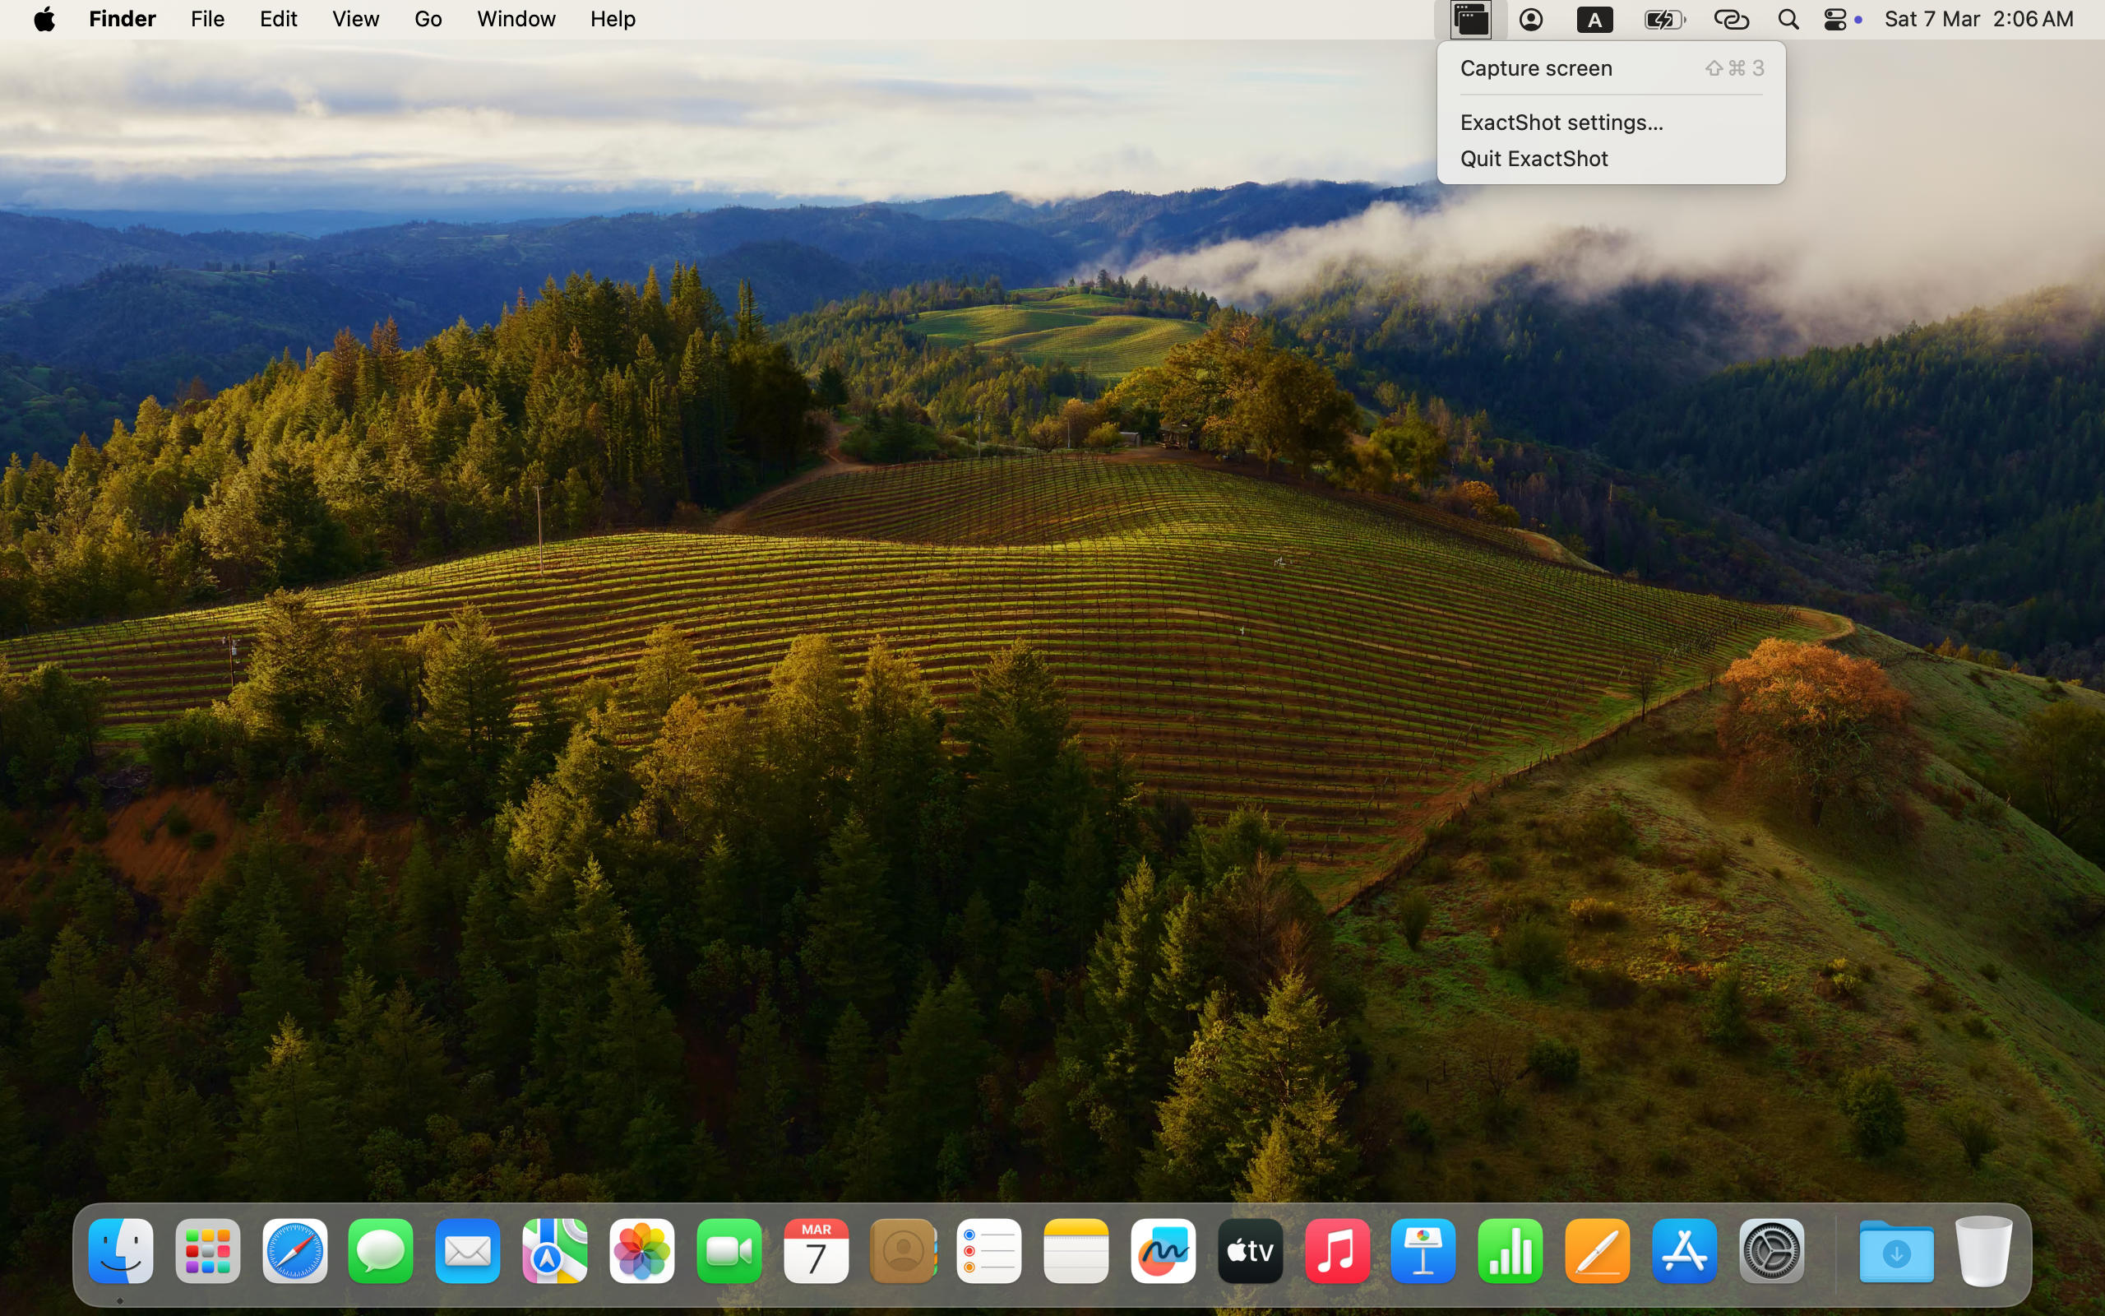Click the input source A icon

point(1594,19)
